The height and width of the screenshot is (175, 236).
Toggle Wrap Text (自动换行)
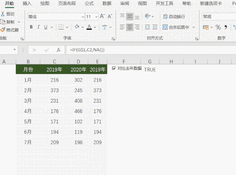point(174,16)
